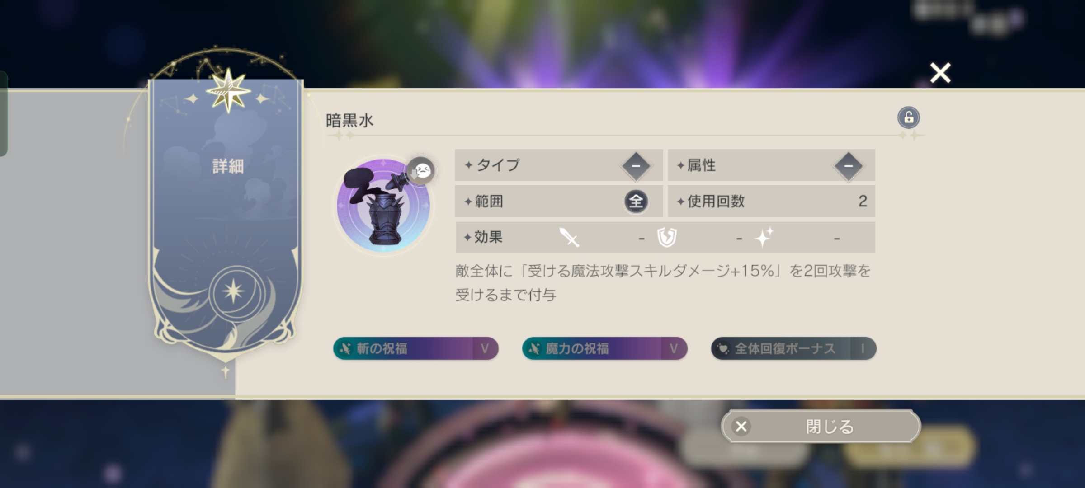Click the star emblem atop 詳細 banner
Image resolution: width=1085 pixels, height=488 pixels.
[228, 90]
